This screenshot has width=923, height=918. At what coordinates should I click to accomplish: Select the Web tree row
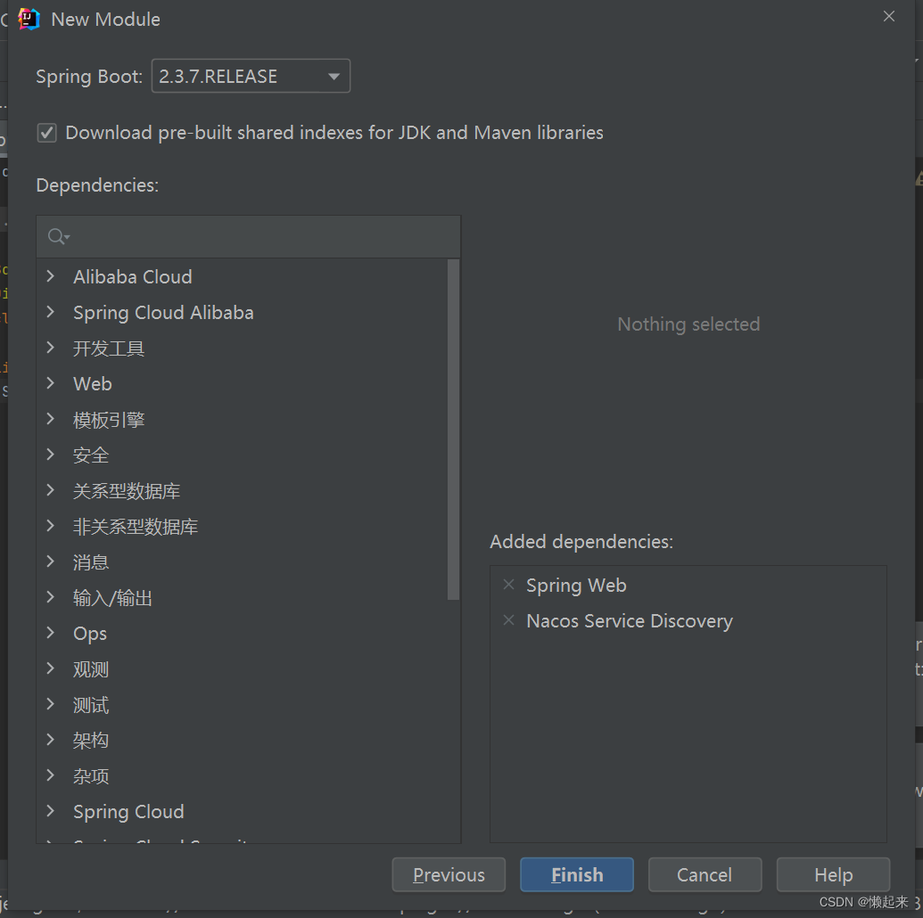pos(242,383)
